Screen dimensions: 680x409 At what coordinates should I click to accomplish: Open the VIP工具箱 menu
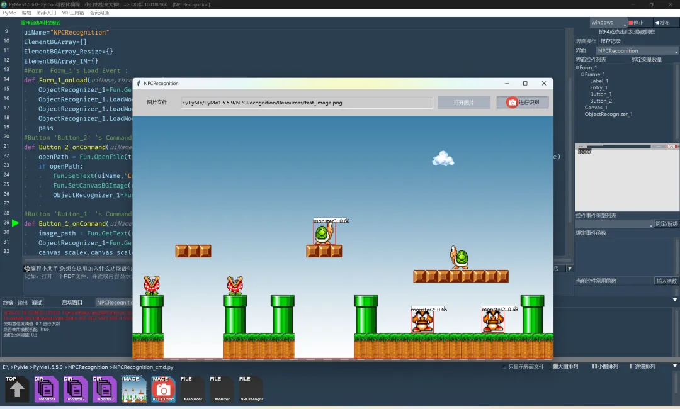(x=73, y=13)
